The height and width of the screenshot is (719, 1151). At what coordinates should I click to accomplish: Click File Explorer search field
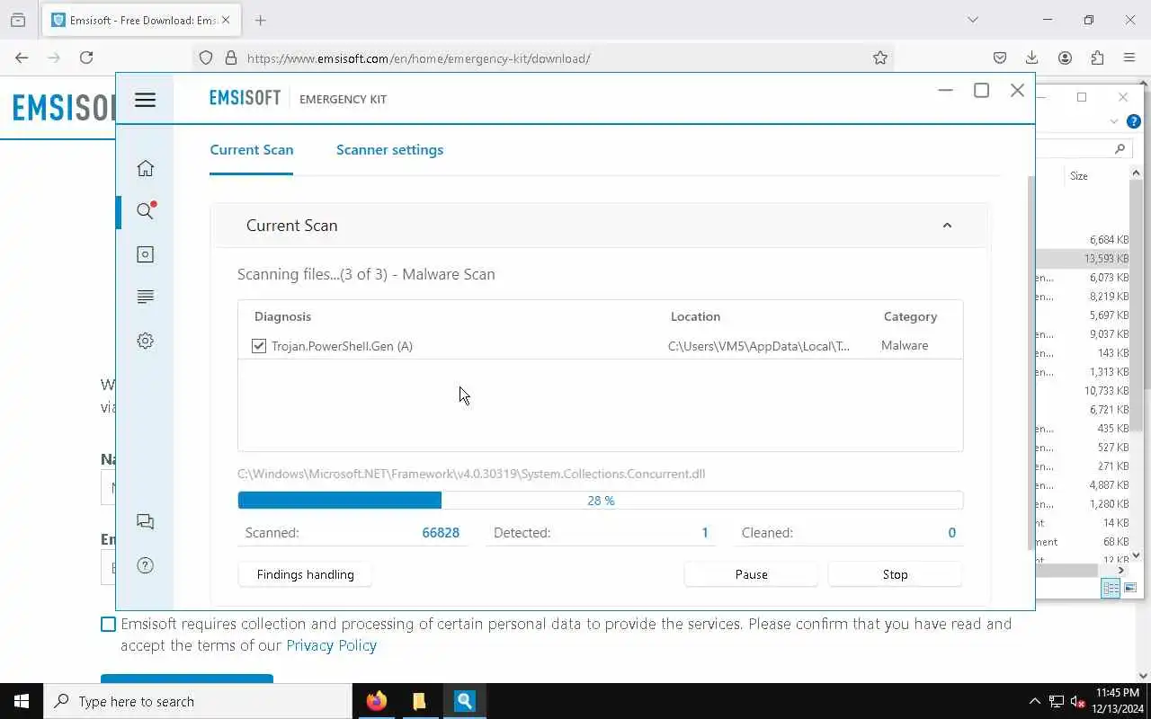pyautogui.click(x=1083, y=148)
